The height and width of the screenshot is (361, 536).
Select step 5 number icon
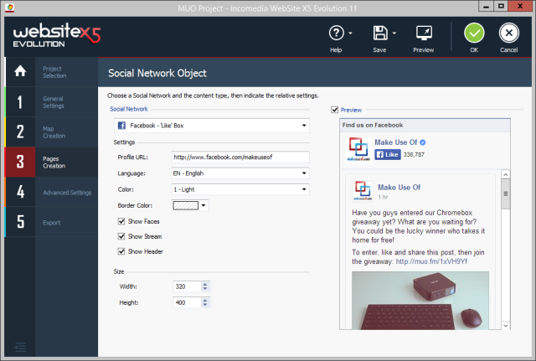[x=20, y=221]
